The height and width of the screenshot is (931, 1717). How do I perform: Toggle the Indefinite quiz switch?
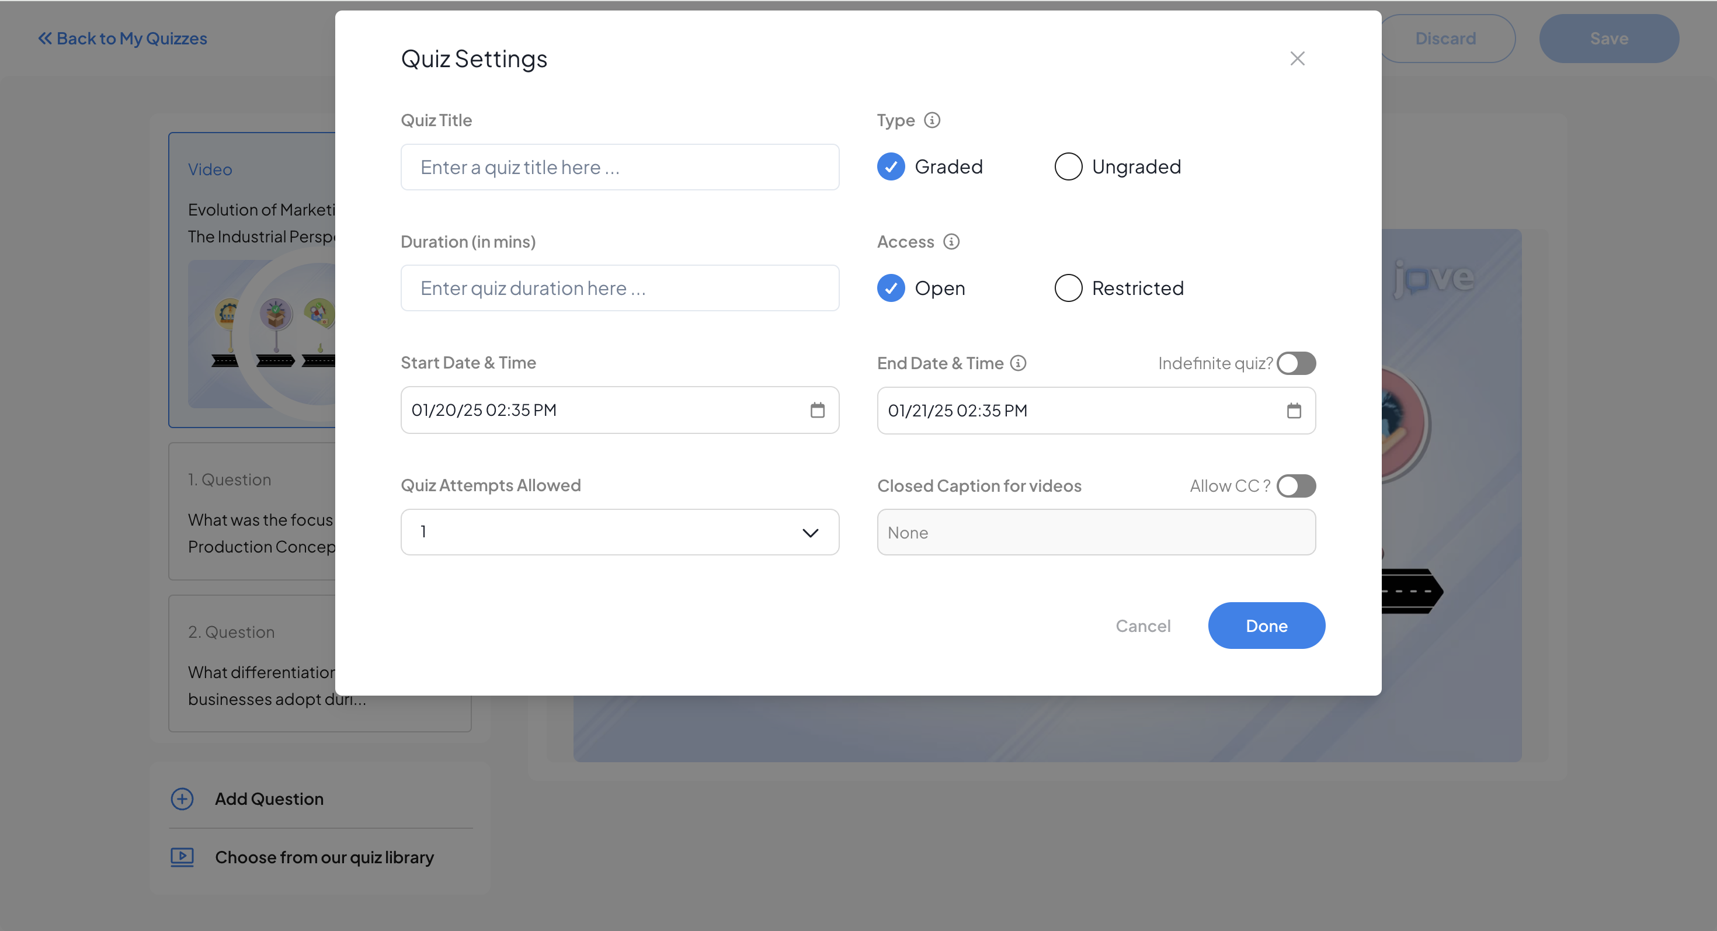1296,363
